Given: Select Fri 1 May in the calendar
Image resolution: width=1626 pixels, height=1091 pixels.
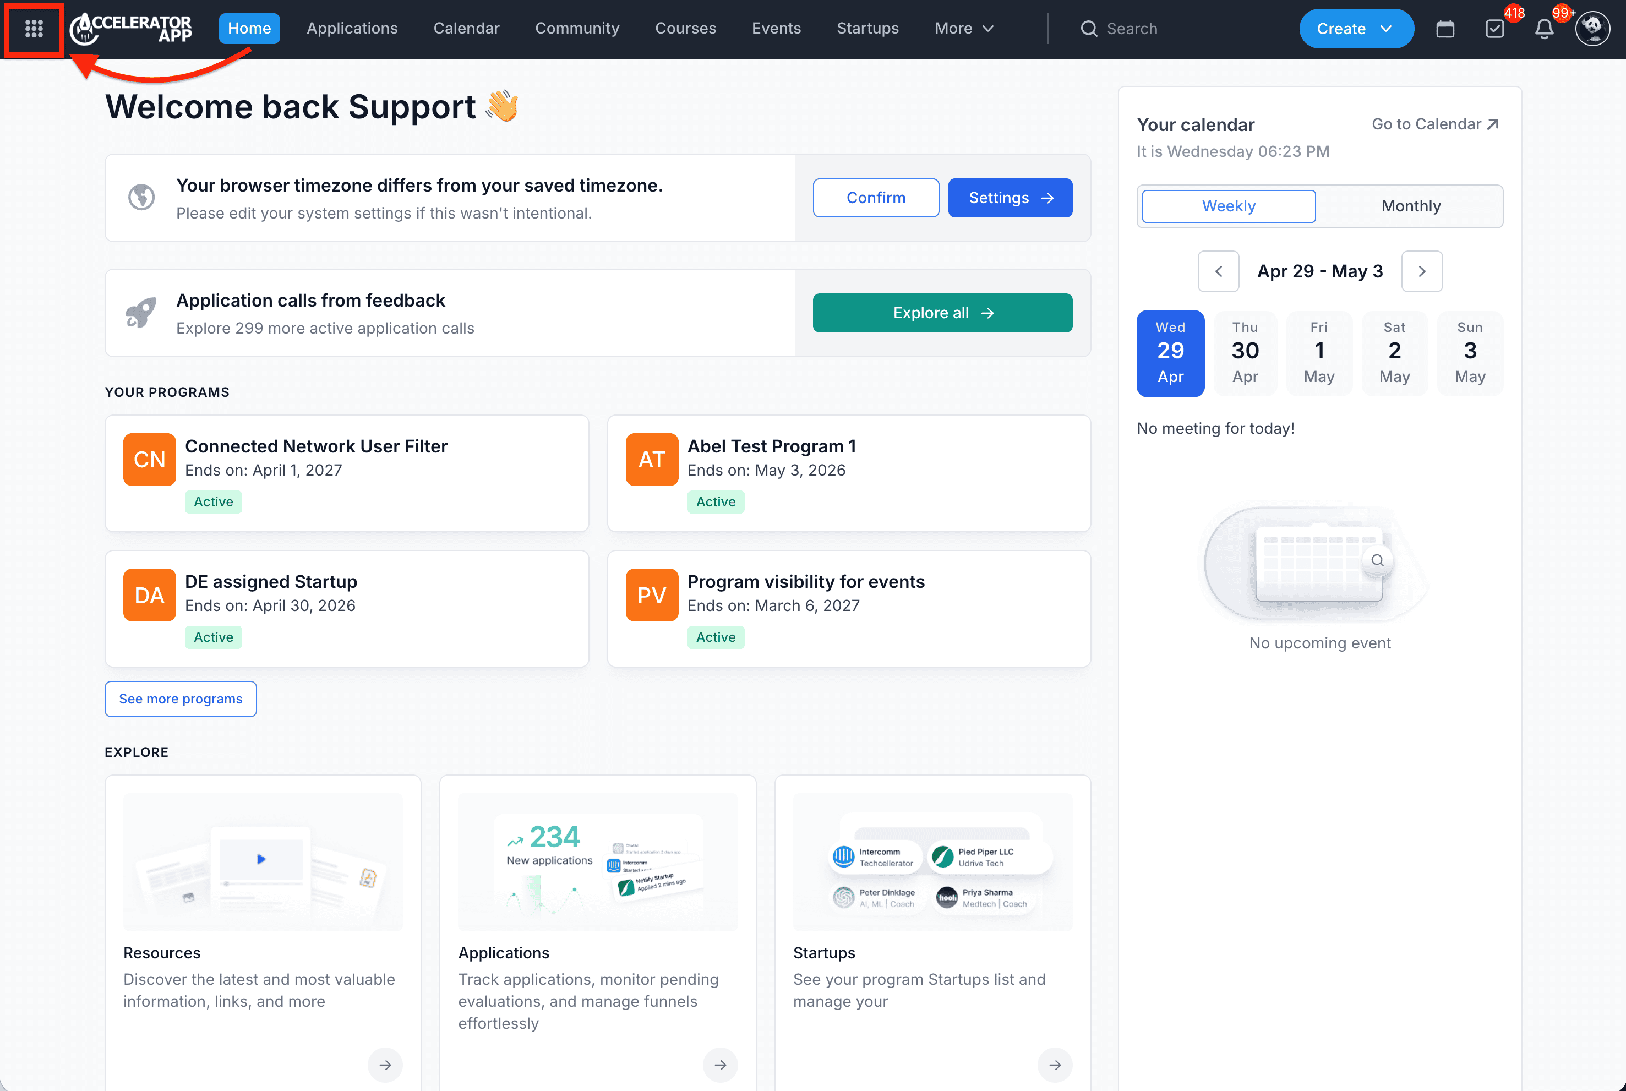Looking at the screenshot, I should tap(1318, 353).
